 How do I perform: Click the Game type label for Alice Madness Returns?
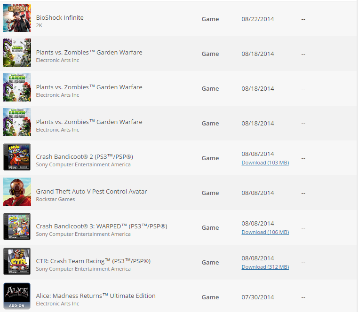coord(210,297)
